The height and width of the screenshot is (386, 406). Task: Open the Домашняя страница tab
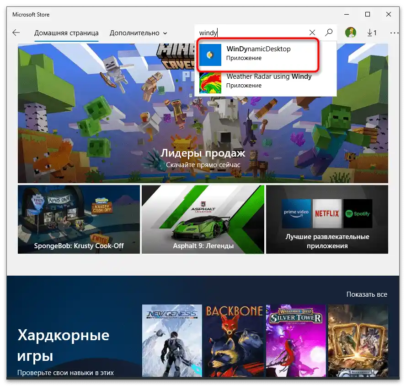[66, 33]
